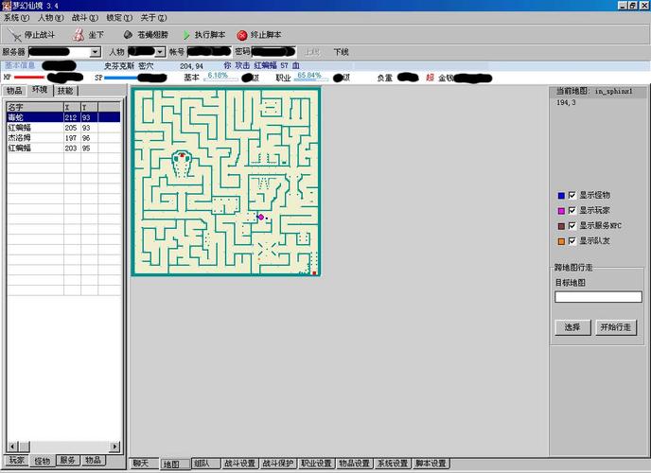The image size is (651, 473).
Task: Open the 系统 menu
Action: pos(17,18)
